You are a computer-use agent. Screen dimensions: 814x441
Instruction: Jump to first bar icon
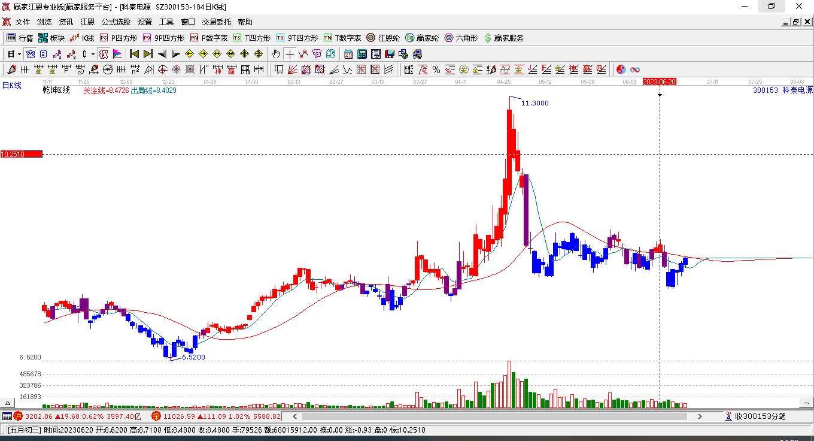pyautogui.click(x=135, y=54)
